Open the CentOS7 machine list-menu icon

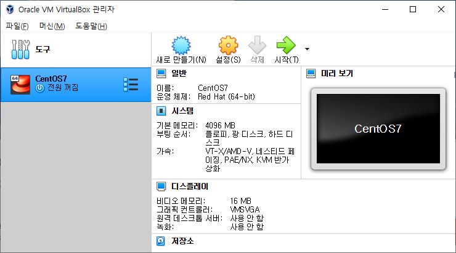(131, 85)
